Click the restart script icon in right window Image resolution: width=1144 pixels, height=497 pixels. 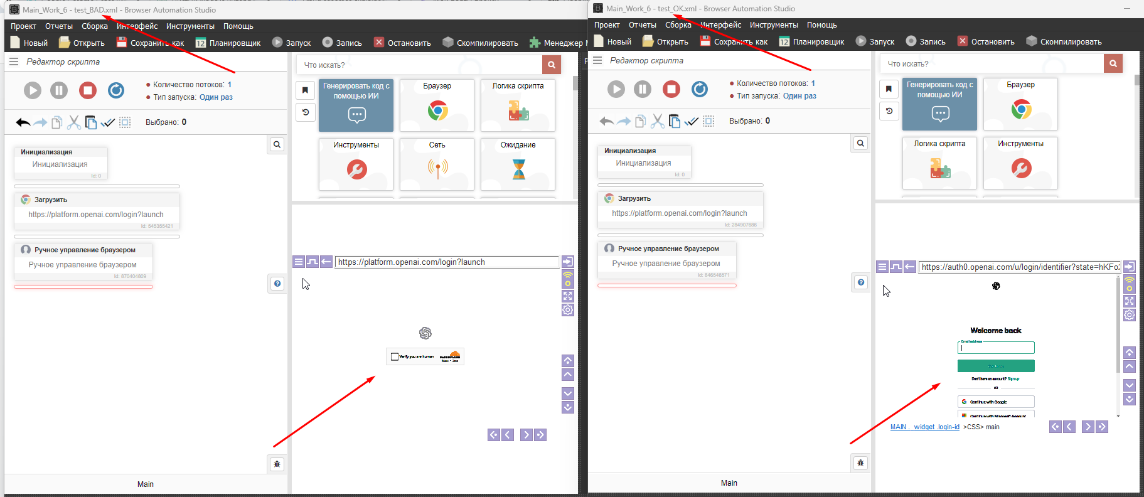click(700, 89)
